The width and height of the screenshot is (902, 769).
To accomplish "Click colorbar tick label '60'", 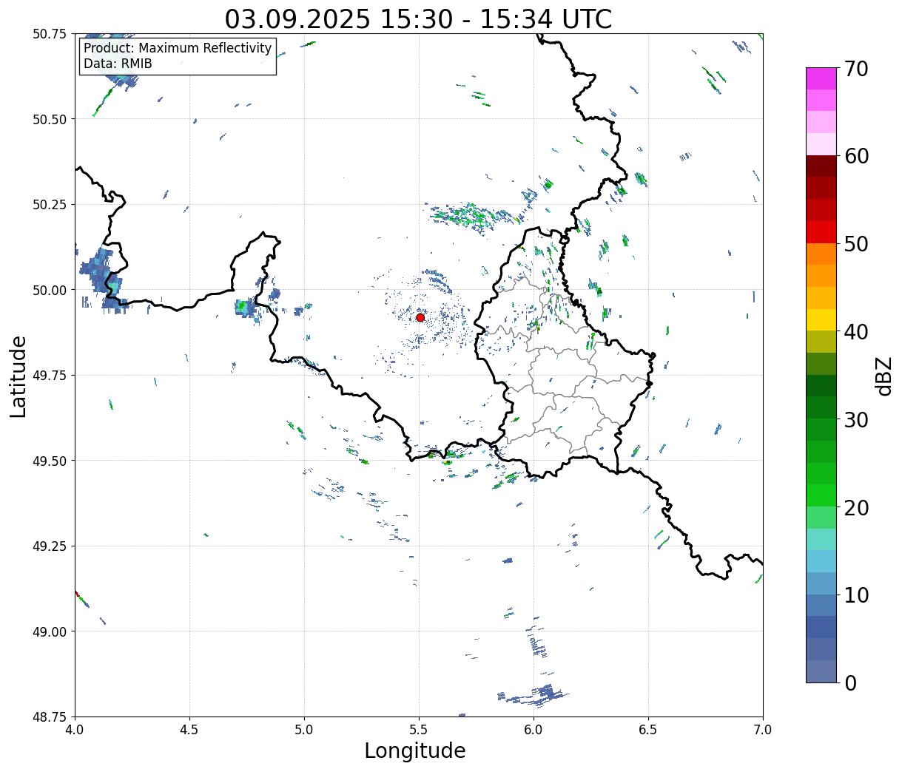I will click(x=855, y=156).
